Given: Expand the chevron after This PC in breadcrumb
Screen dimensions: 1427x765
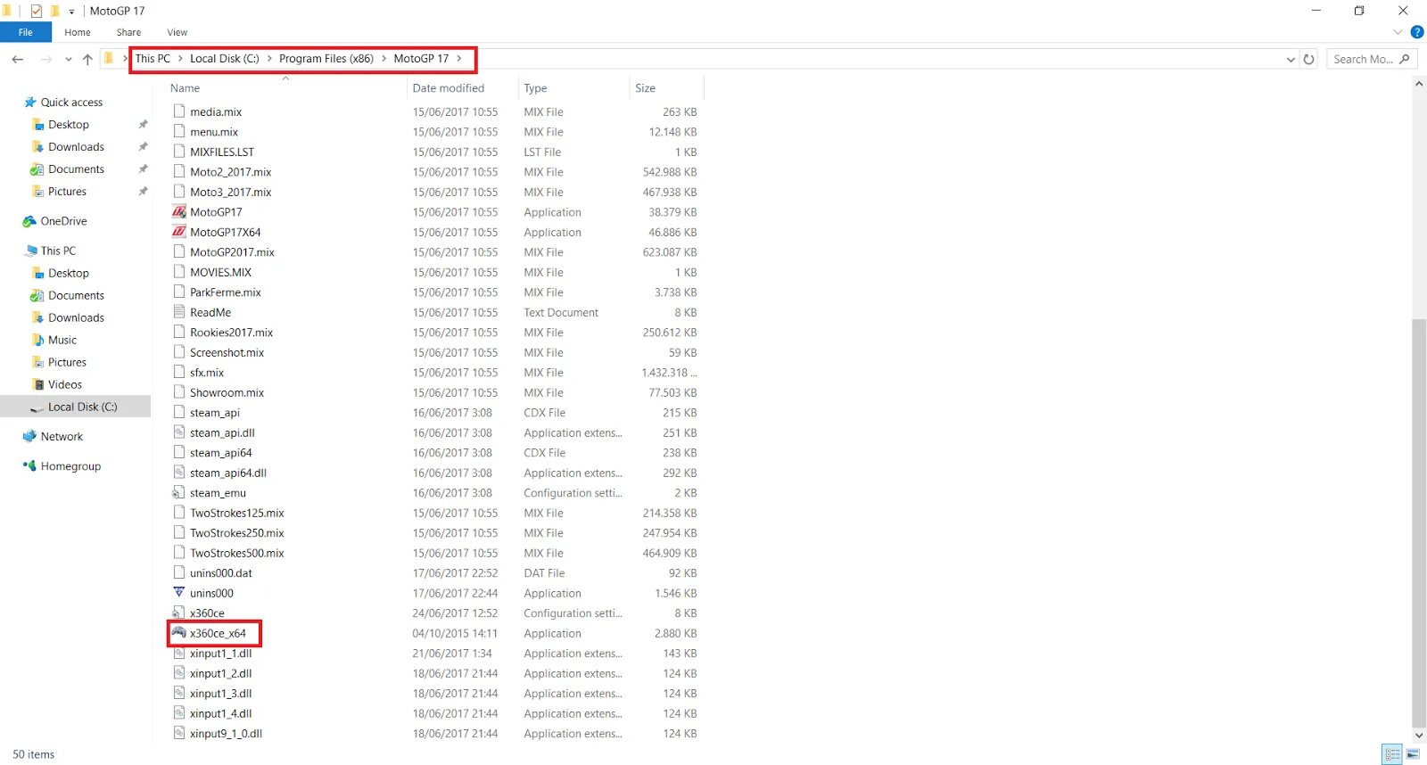Looking at the screenshot, I should click(180, 59).
